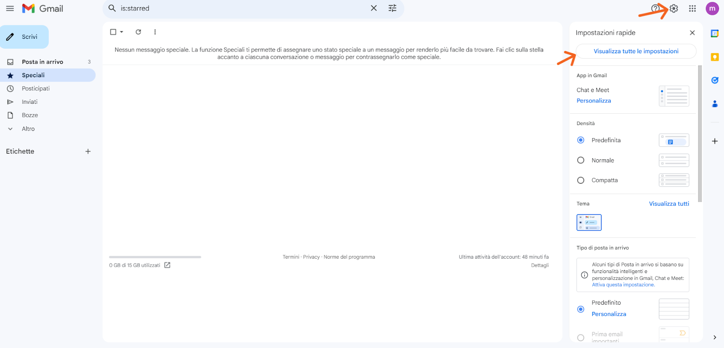Screen dimensions: 724x348
Task: Click the Predefinita density preview thumbnail
Action: click(x=674, y=140)
